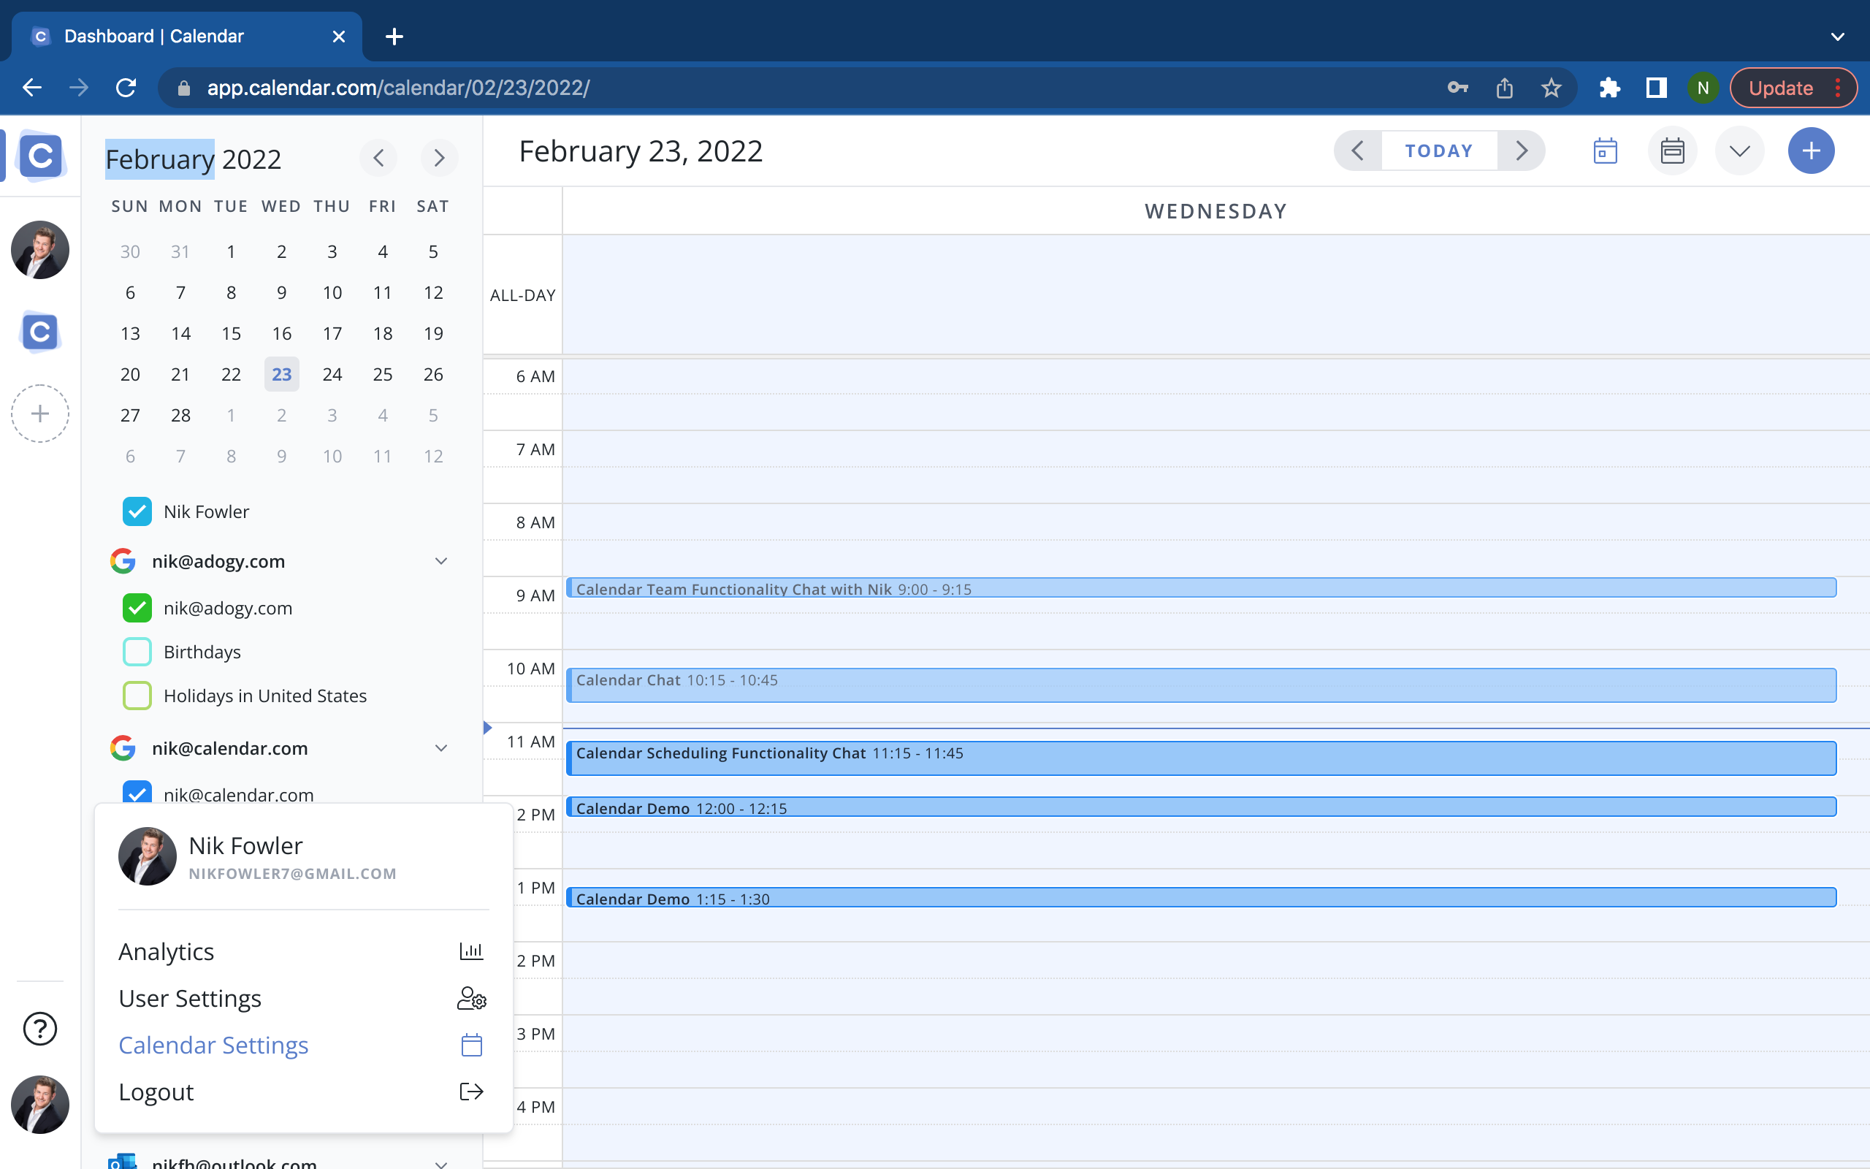
Task: Collapse the nik@adogy.com account list
Action: 440,560
